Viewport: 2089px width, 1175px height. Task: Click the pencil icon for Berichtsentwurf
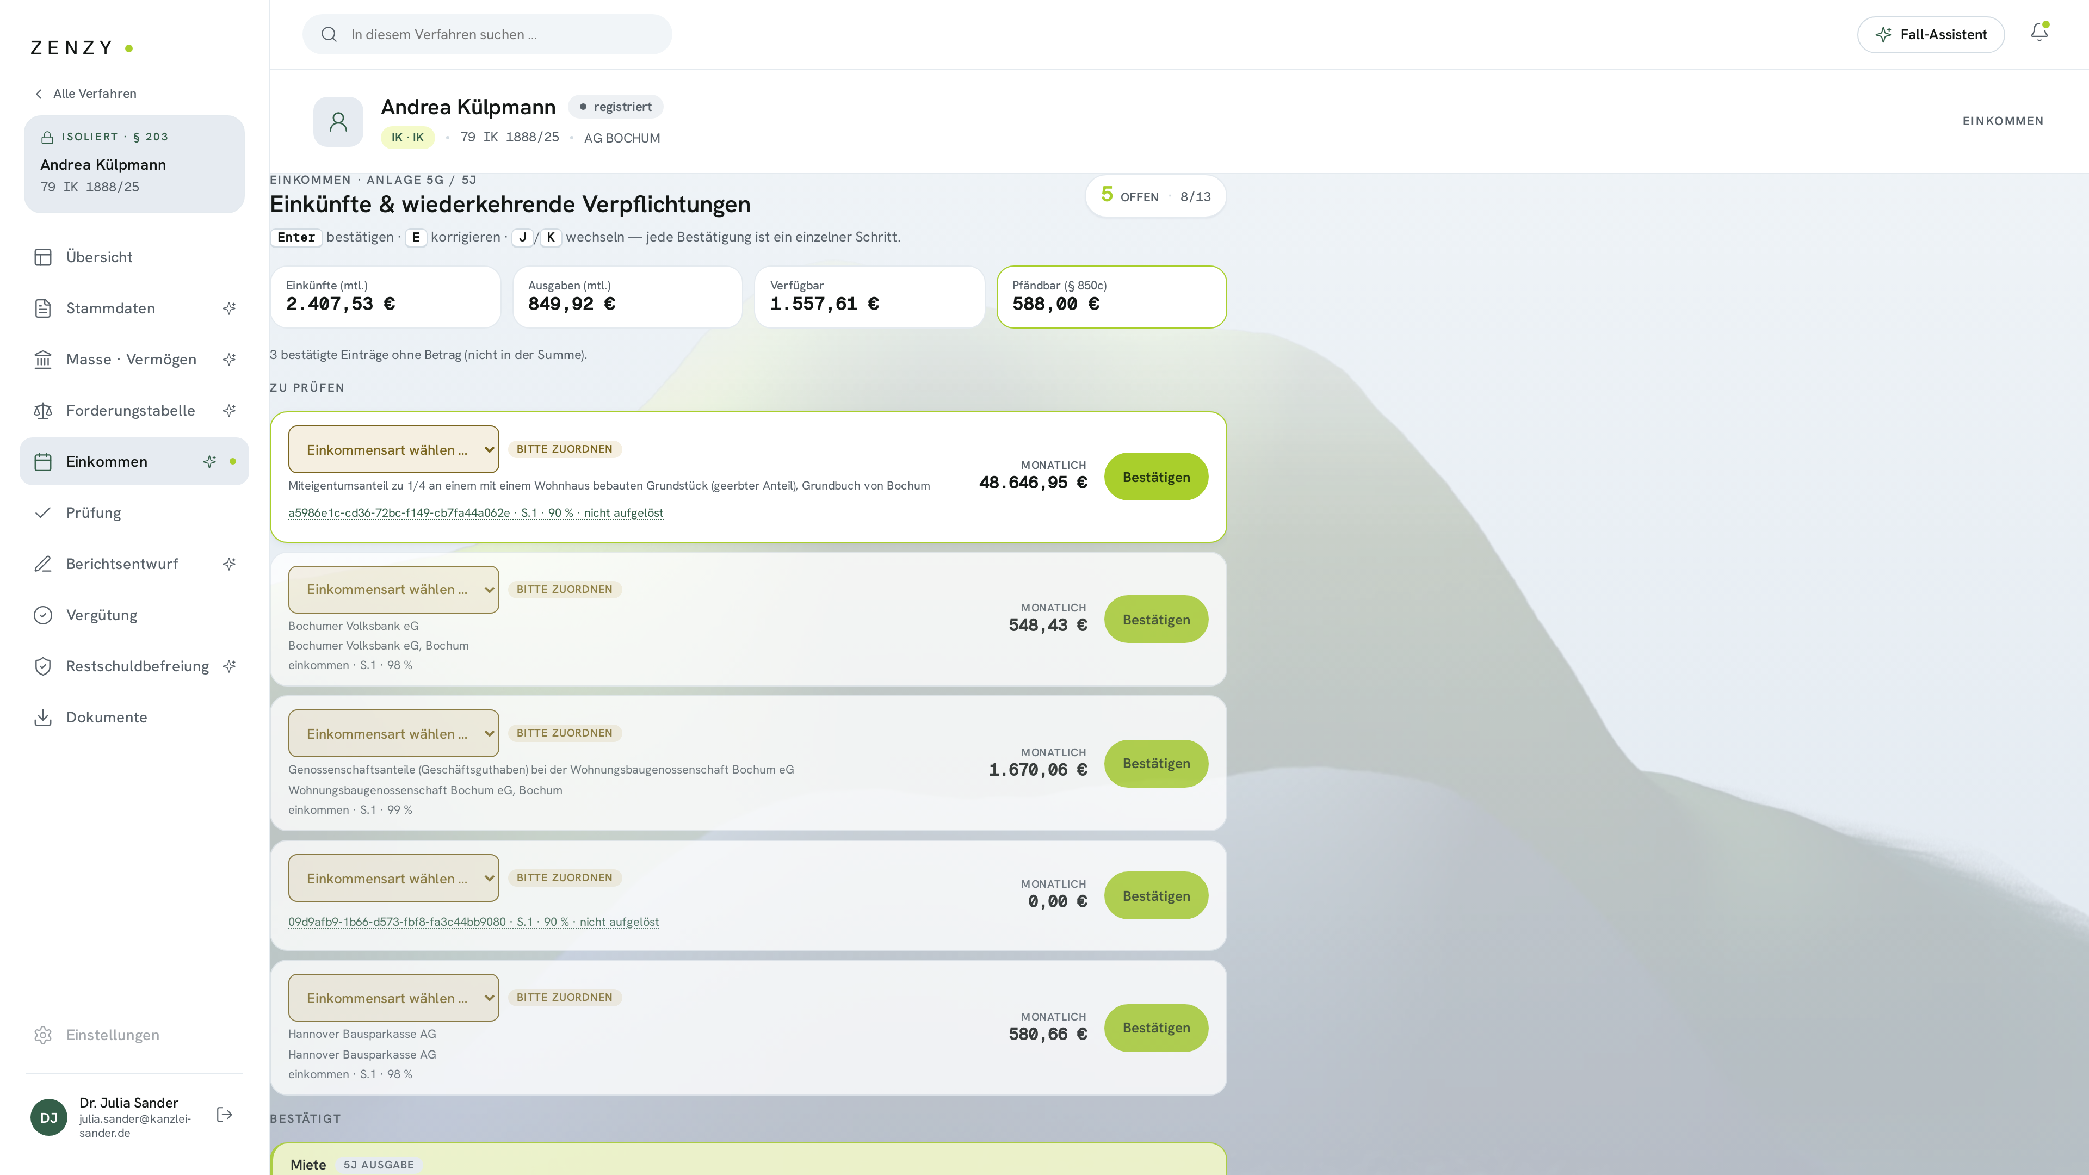pos(43,564)
